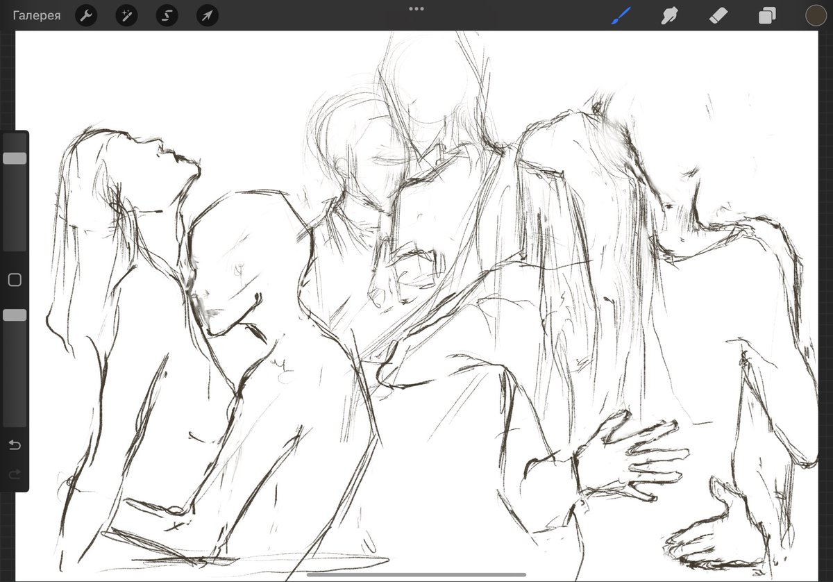The width and height of the screenshot is (833, 582).
Task: Open the active color picker
Action: coord(816,15)
